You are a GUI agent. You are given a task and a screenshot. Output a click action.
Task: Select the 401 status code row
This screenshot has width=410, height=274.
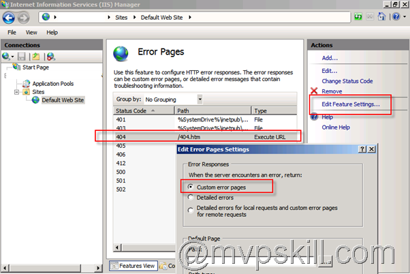click(x=205, y=119)
